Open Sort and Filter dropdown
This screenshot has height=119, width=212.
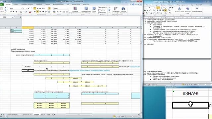(116, 10)
